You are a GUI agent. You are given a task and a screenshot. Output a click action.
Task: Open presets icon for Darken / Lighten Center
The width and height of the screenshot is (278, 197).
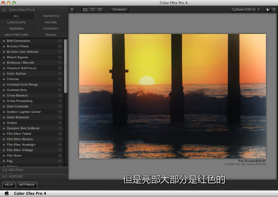[60, 112]
